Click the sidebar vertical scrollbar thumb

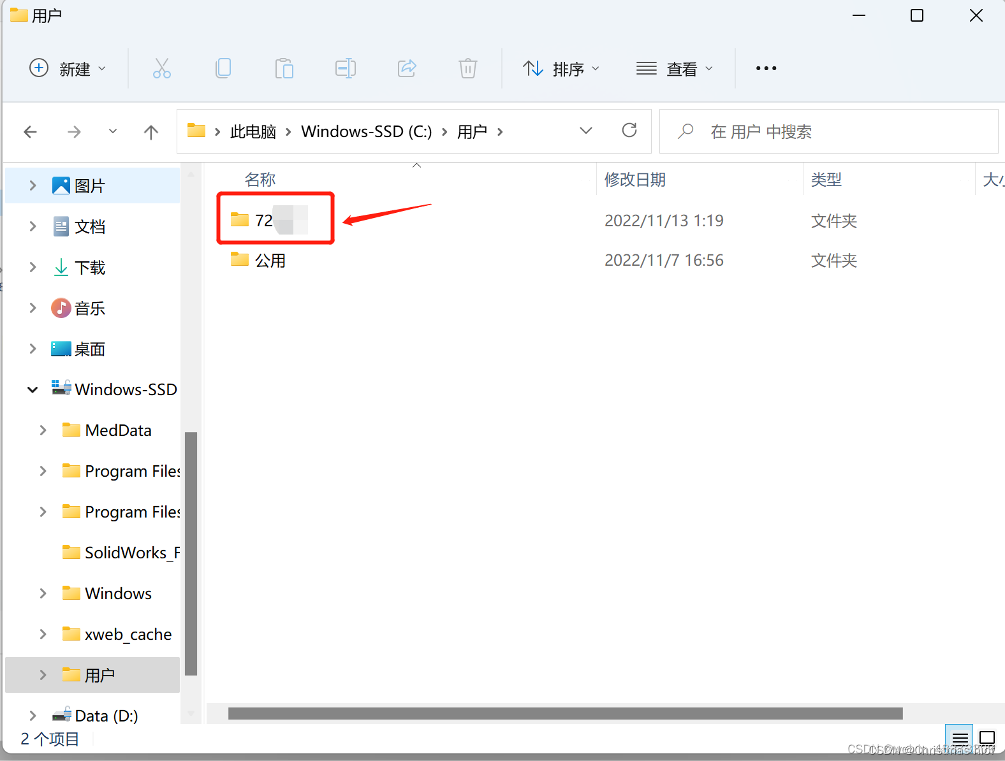[x=191, y=553]
